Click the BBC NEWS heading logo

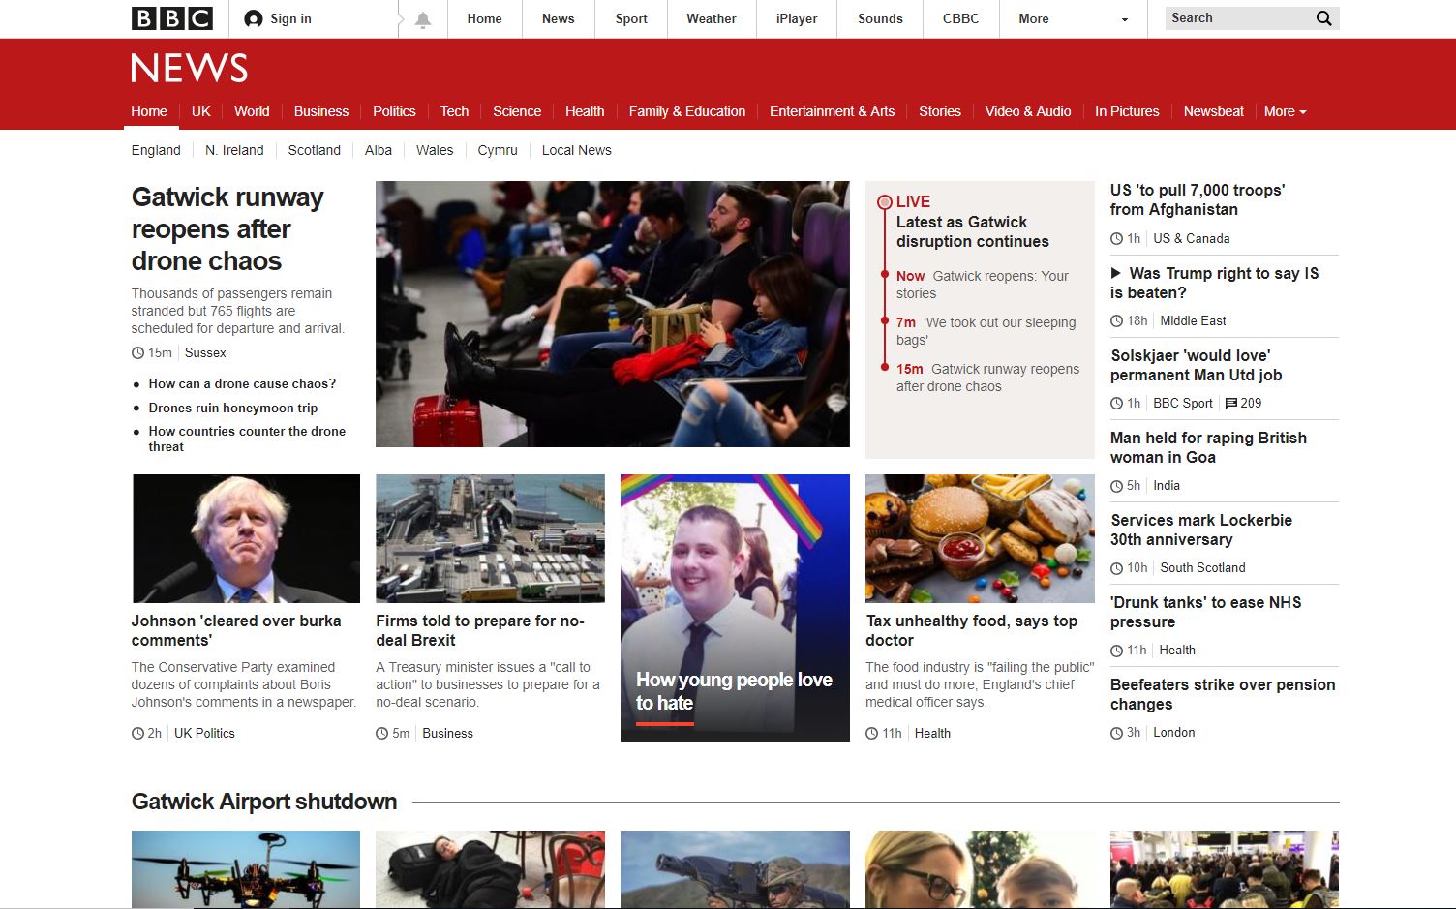[x=190, y=68]
